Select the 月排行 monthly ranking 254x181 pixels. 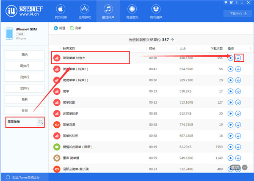click(x=25, y=77)
